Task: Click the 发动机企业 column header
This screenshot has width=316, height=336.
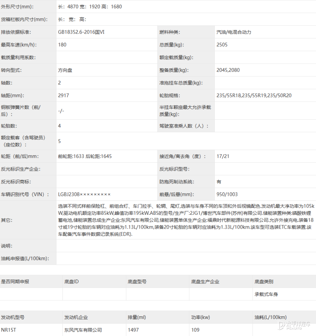Action: point(76,317)
